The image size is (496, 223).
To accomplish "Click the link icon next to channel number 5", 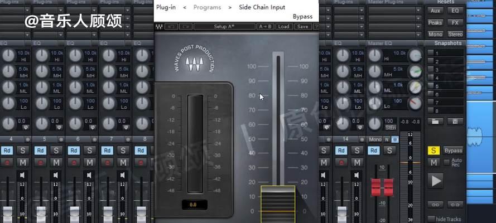I will [x=61, y=139].
